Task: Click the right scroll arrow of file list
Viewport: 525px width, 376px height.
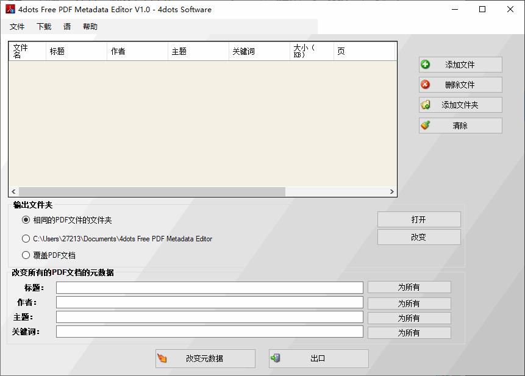Action: [391, 191]
